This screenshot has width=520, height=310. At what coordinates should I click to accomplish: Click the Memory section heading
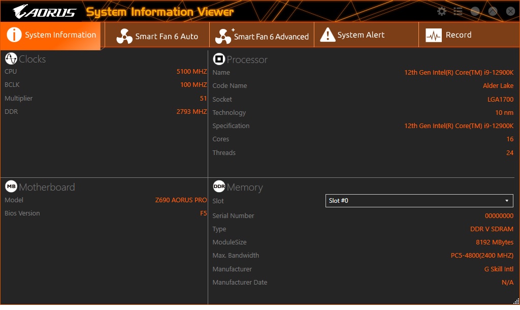coord(245,188)
